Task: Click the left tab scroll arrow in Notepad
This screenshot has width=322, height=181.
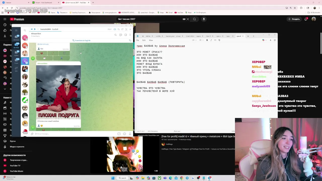Action: [x=143, y=36]
